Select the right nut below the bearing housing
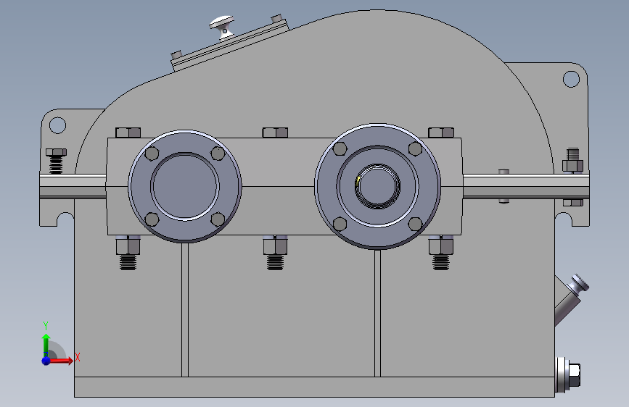The image size is (629, 407). 441,246
